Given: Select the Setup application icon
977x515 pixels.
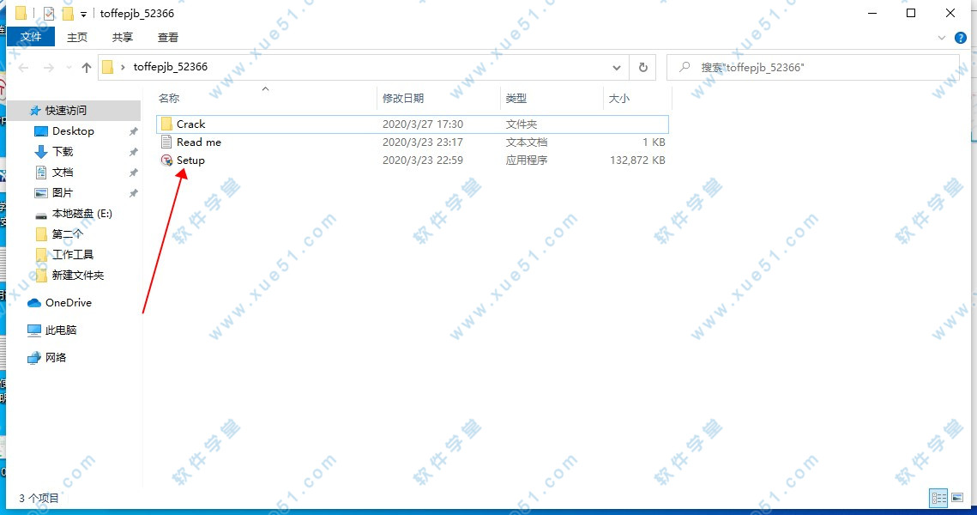Looking at the screenshot, I should coord(166,161).
